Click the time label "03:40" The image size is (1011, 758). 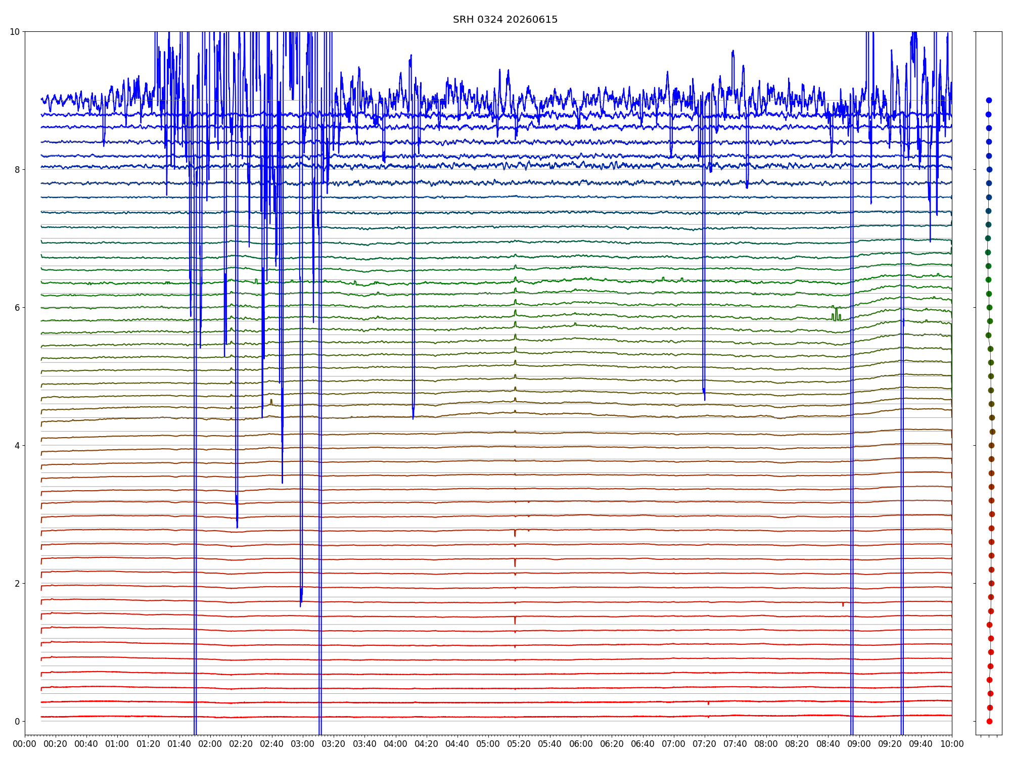(364, 744)
